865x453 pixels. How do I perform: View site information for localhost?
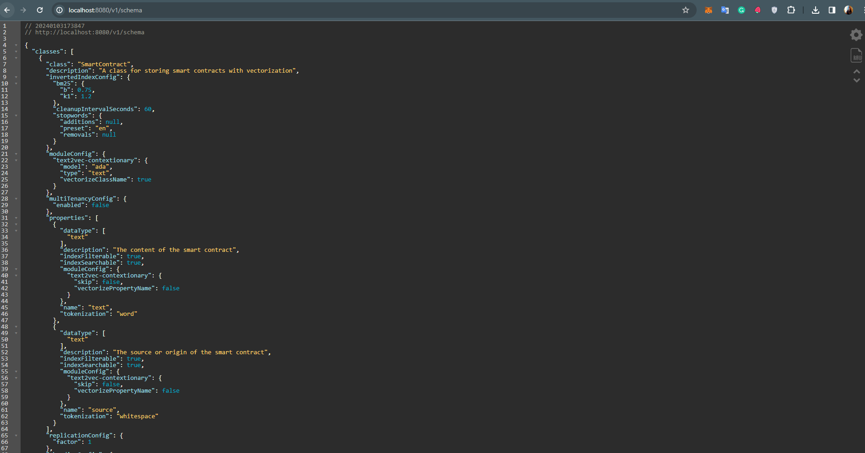coord(59,10)
